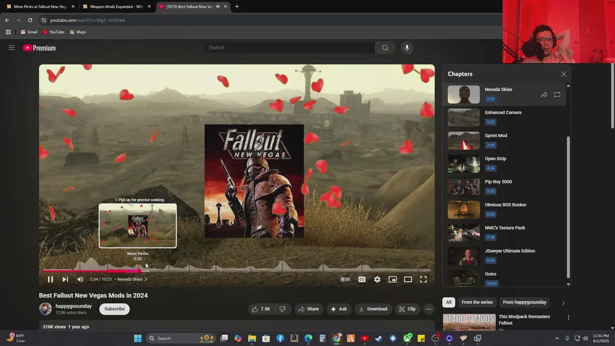Image resolution: width=615 pixels, height=346 pixels.
Task: Open the Share dialog
Action: pos(308,309)
